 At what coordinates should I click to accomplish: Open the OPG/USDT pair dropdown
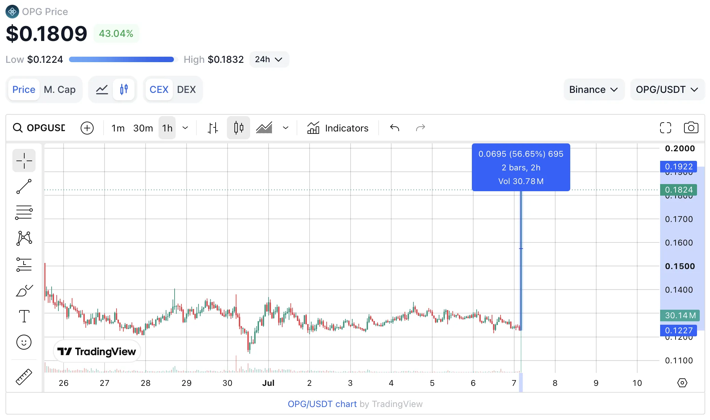click(x=667, y=89)
